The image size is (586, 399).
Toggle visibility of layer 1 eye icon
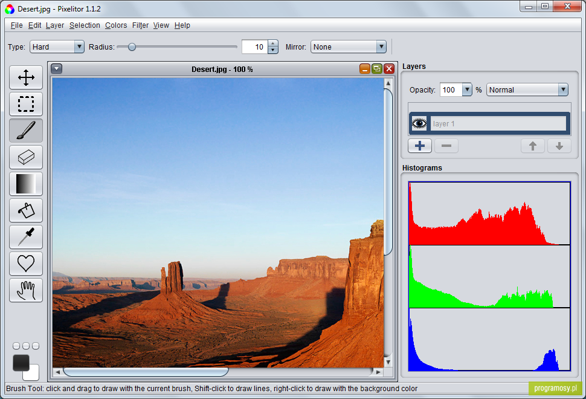[x=419, y=123]
